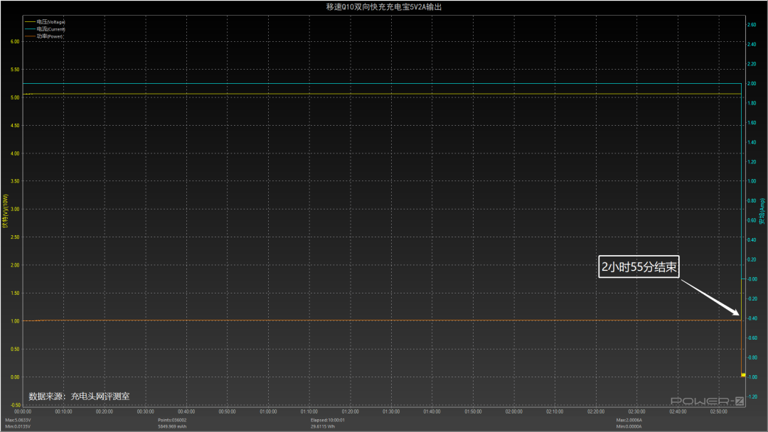768x432 pixels.
Task: Click the 00:30:00 time axis label
Action: [146, 412]
